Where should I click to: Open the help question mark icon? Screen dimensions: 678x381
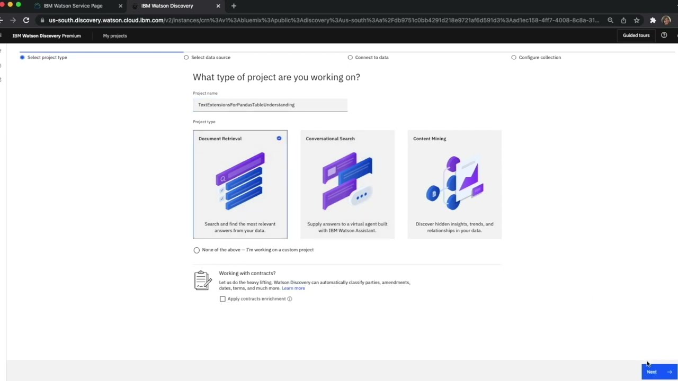tap(664, 35)
